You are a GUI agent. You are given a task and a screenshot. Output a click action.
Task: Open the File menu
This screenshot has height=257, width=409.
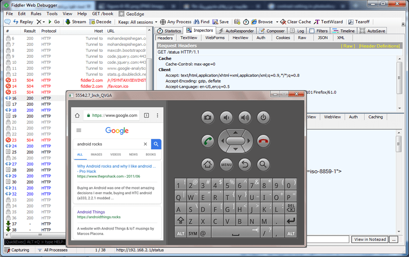9,14
